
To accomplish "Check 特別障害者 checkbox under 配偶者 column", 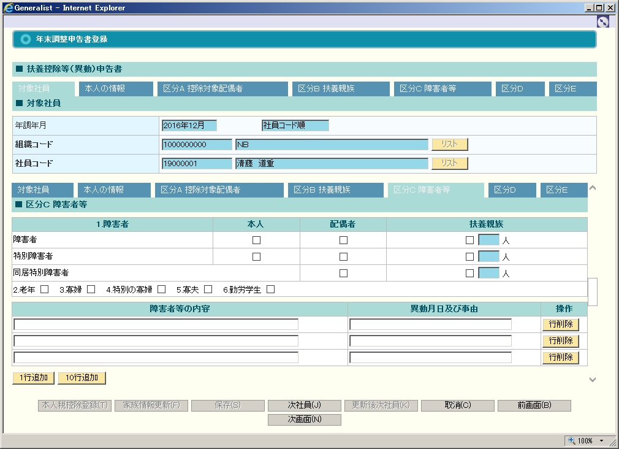I will pos(343,256).
